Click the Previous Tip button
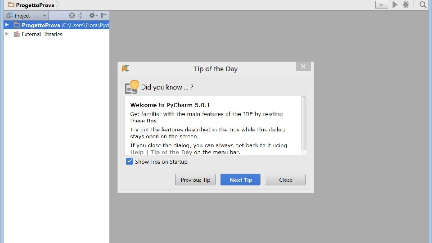This screenshot has width=432, height=243. 195,180
